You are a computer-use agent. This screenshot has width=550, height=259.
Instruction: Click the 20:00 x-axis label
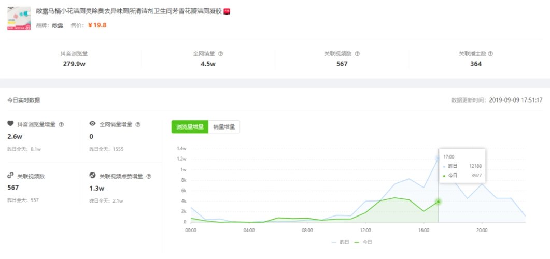[482, 231]
